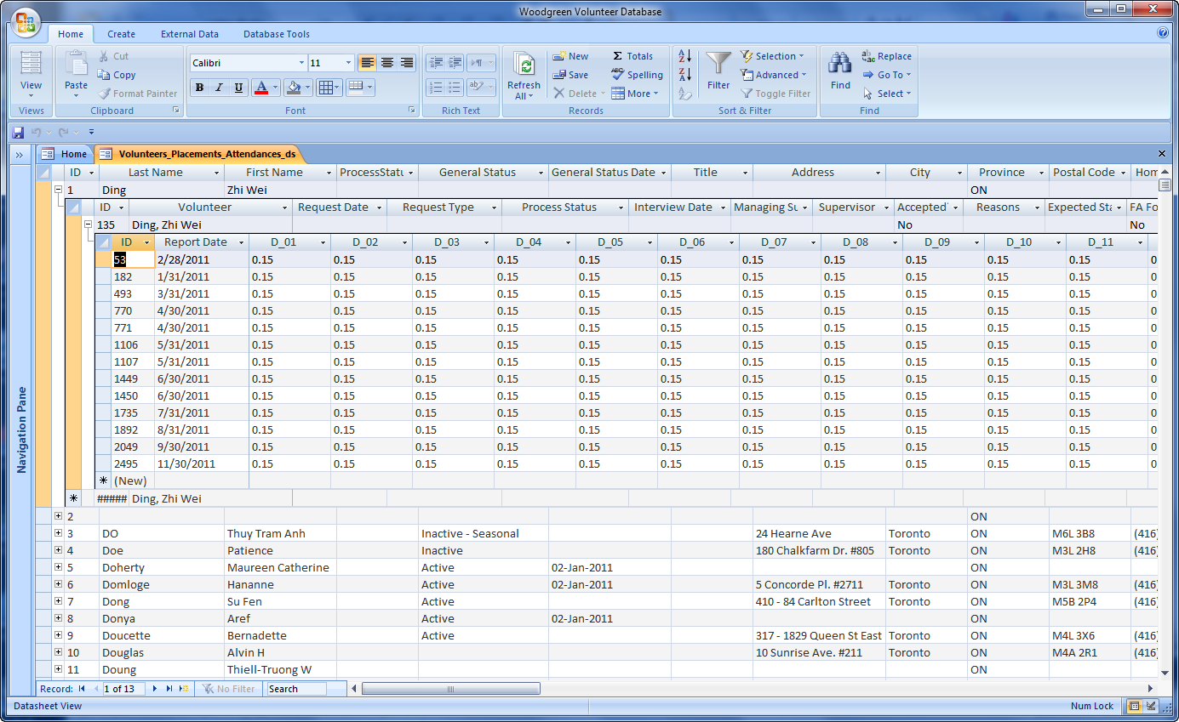Go to first record button
This screenshot has width=1179, height=722.
click(82, 689)
